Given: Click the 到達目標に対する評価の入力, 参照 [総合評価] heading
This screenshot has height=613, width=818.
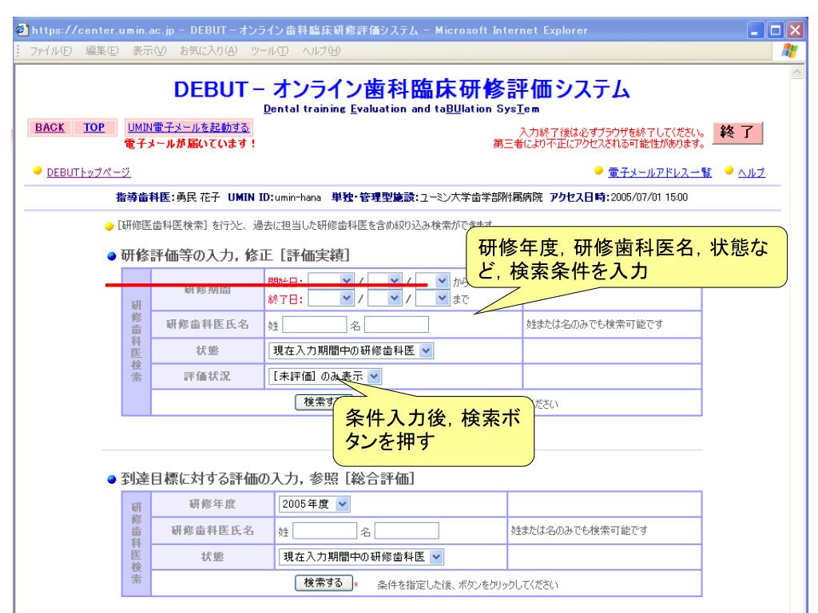Looking at the screenshot, I should point(268,479).
